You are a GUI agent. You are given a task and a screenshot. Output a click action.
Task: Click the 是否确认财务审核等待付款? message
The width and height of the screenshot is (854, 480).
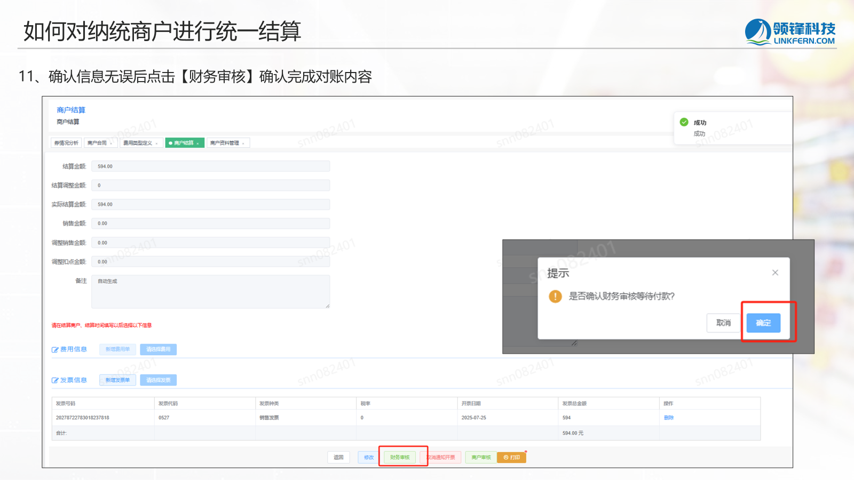(622, 296)
